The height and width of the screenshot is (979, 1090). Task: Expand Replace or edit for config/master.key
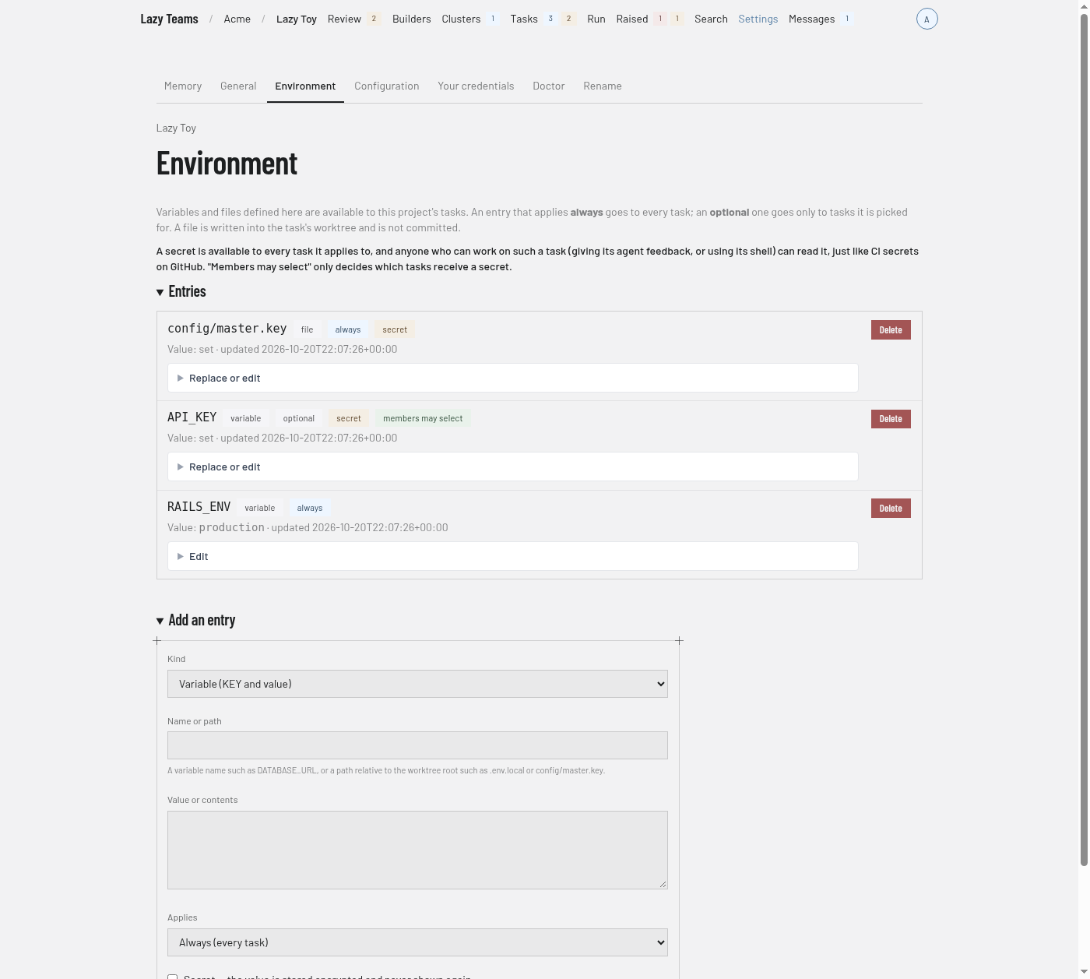[x=512, y=378]
